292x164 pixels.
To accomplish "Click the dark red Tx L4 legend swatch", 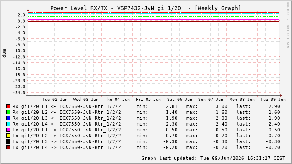I will 8,147.
